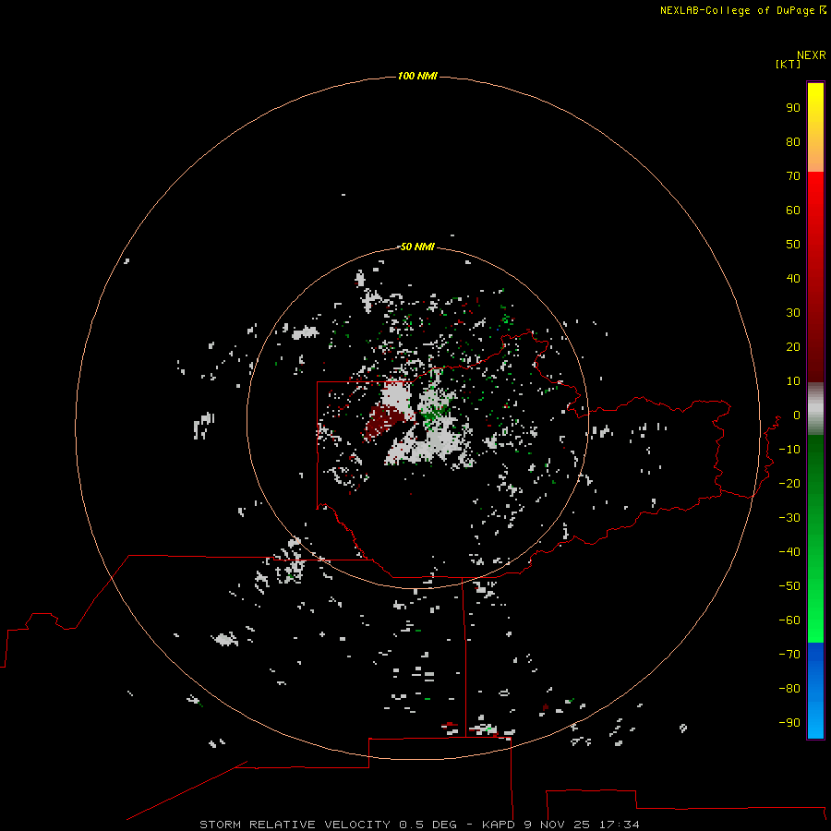Click the dark red outbound velocity patch
This screenshot has height=831, width=831.
[x=382, y=421]
